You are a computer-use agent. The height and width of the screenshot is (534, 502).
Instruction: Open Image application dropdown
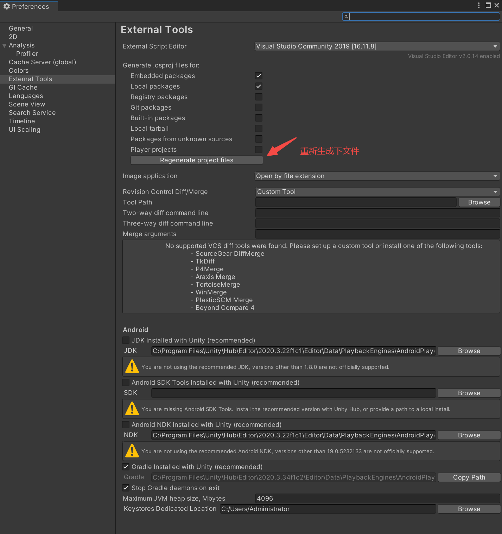coord(377,176)
